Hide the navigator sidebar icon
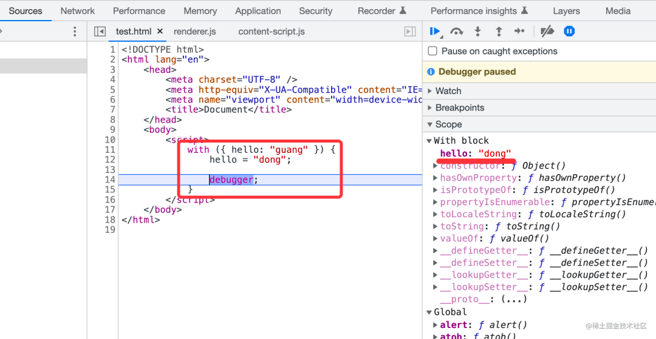656x339 pixels. pos(100,32)
